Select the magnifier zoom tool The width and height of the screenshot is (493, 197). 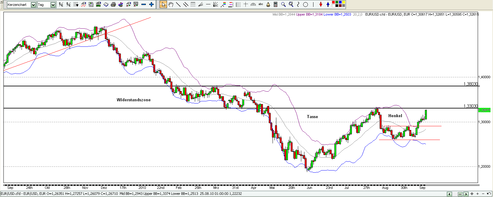pyautogui.click(x=283, y=4)
